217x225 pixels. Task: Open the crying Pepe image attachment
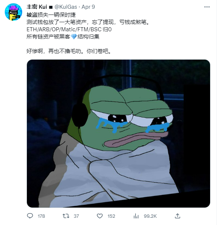(118, 133)
